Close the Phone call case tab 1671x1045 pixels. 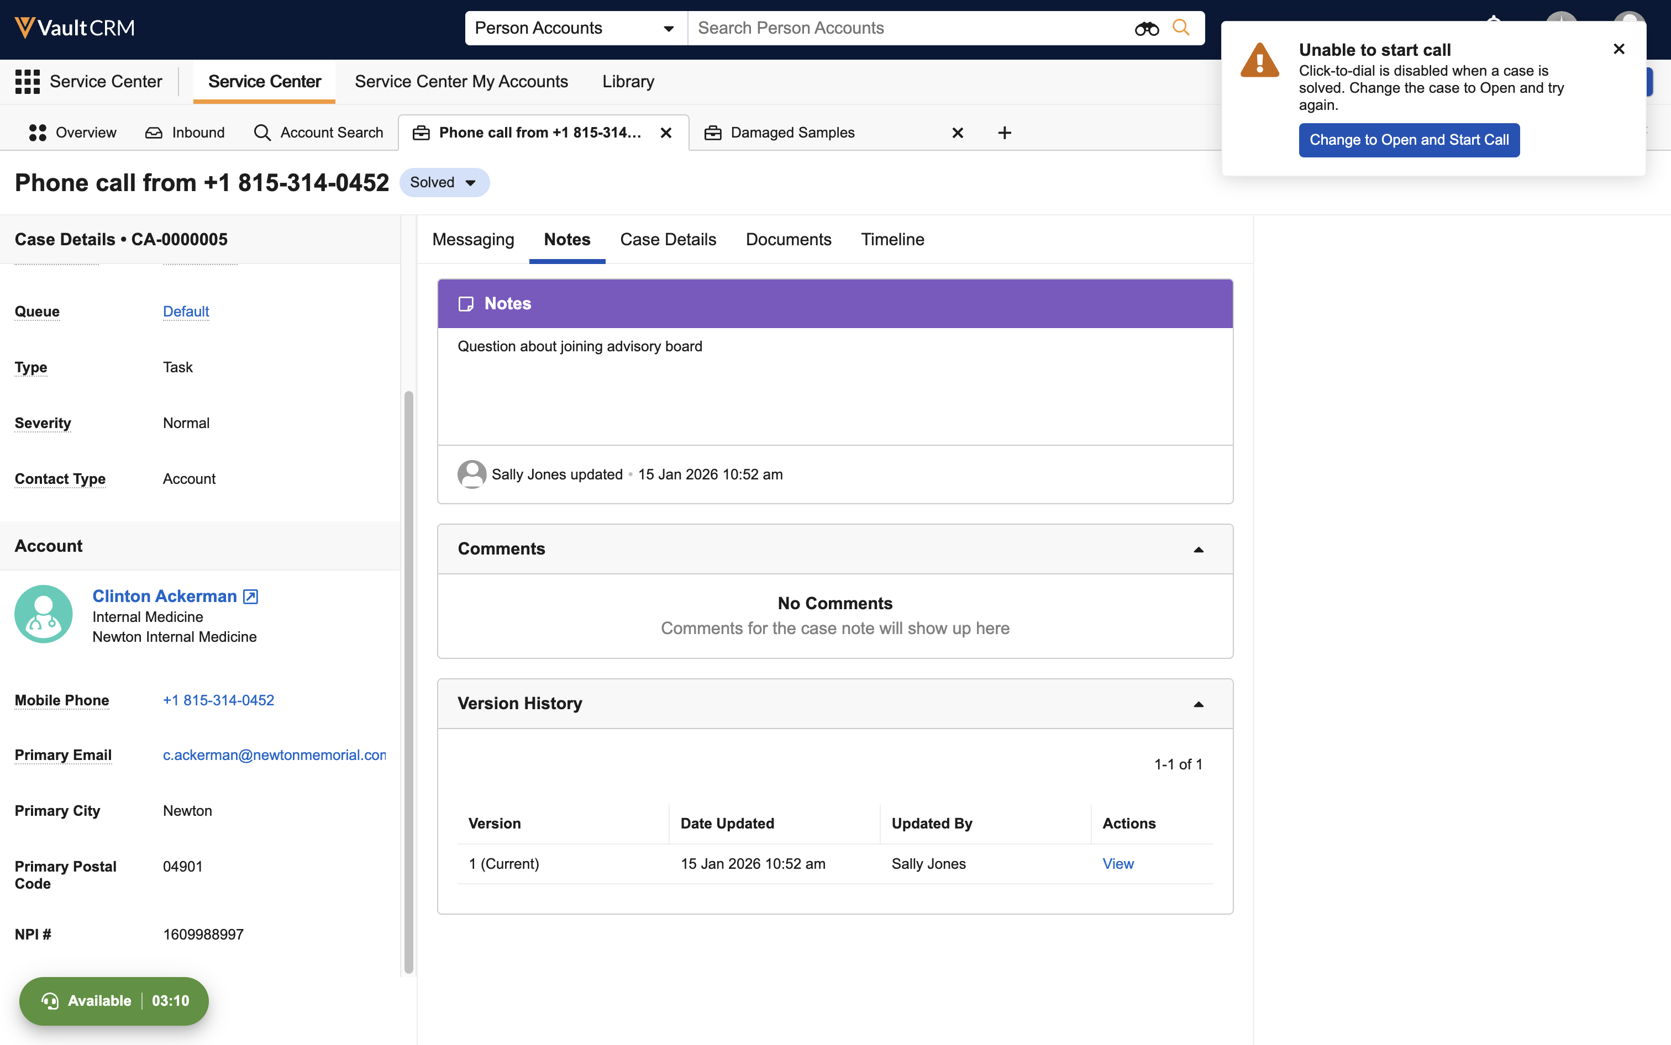[x=666, y=133]
